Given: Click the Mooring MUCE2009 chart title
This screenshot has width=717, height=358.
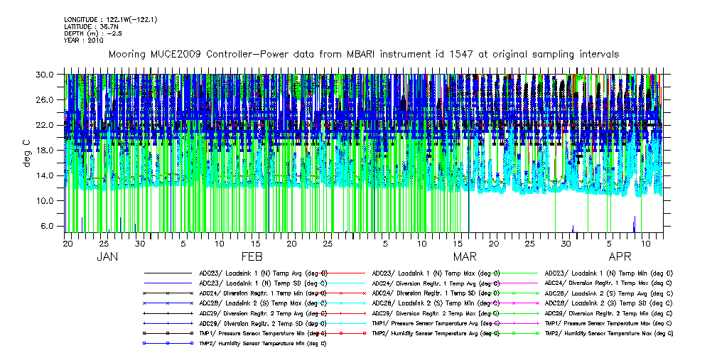Looking at the screenshot, I should pos(362,54).
